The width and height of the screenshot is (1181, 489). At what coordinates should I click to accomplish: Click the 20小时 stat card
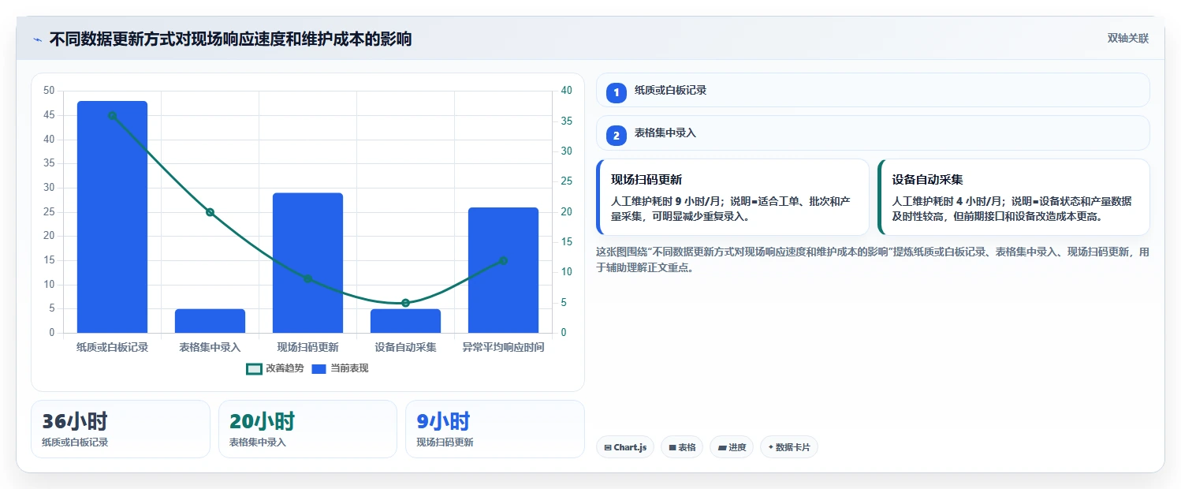(307, 429)
